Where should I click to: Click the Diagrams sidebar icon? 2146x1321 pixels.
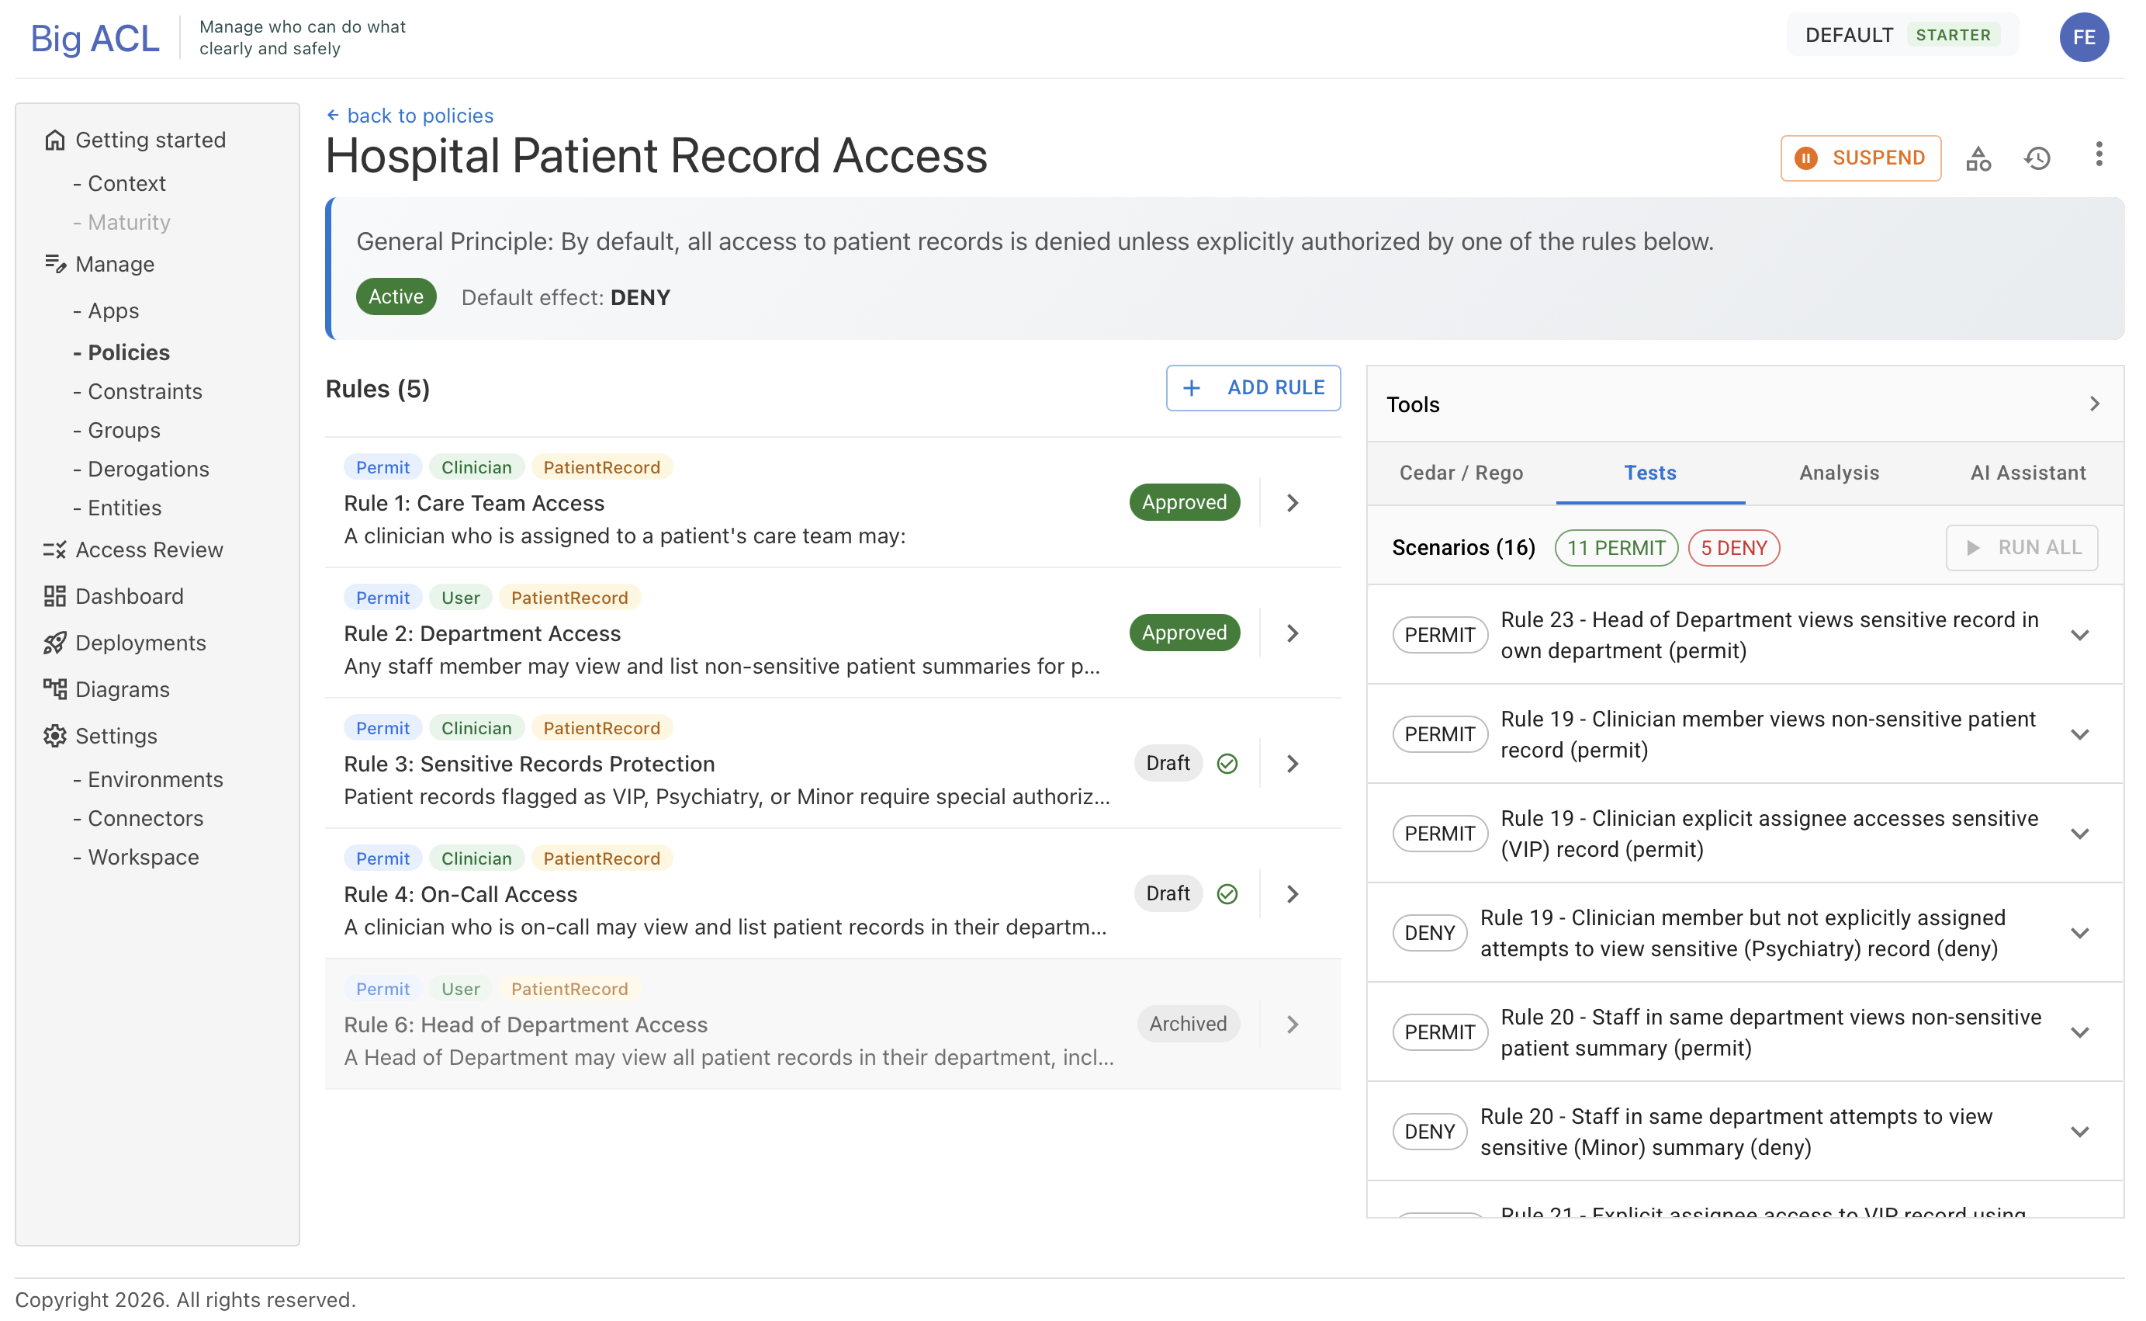tap(54, 689)
